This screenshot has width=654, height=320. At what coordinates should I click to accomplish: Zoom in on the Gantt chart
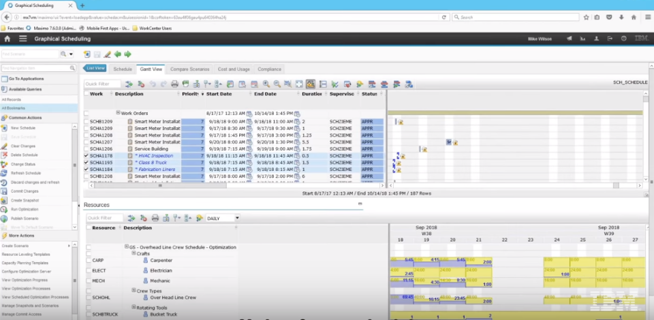click(266, 84)
